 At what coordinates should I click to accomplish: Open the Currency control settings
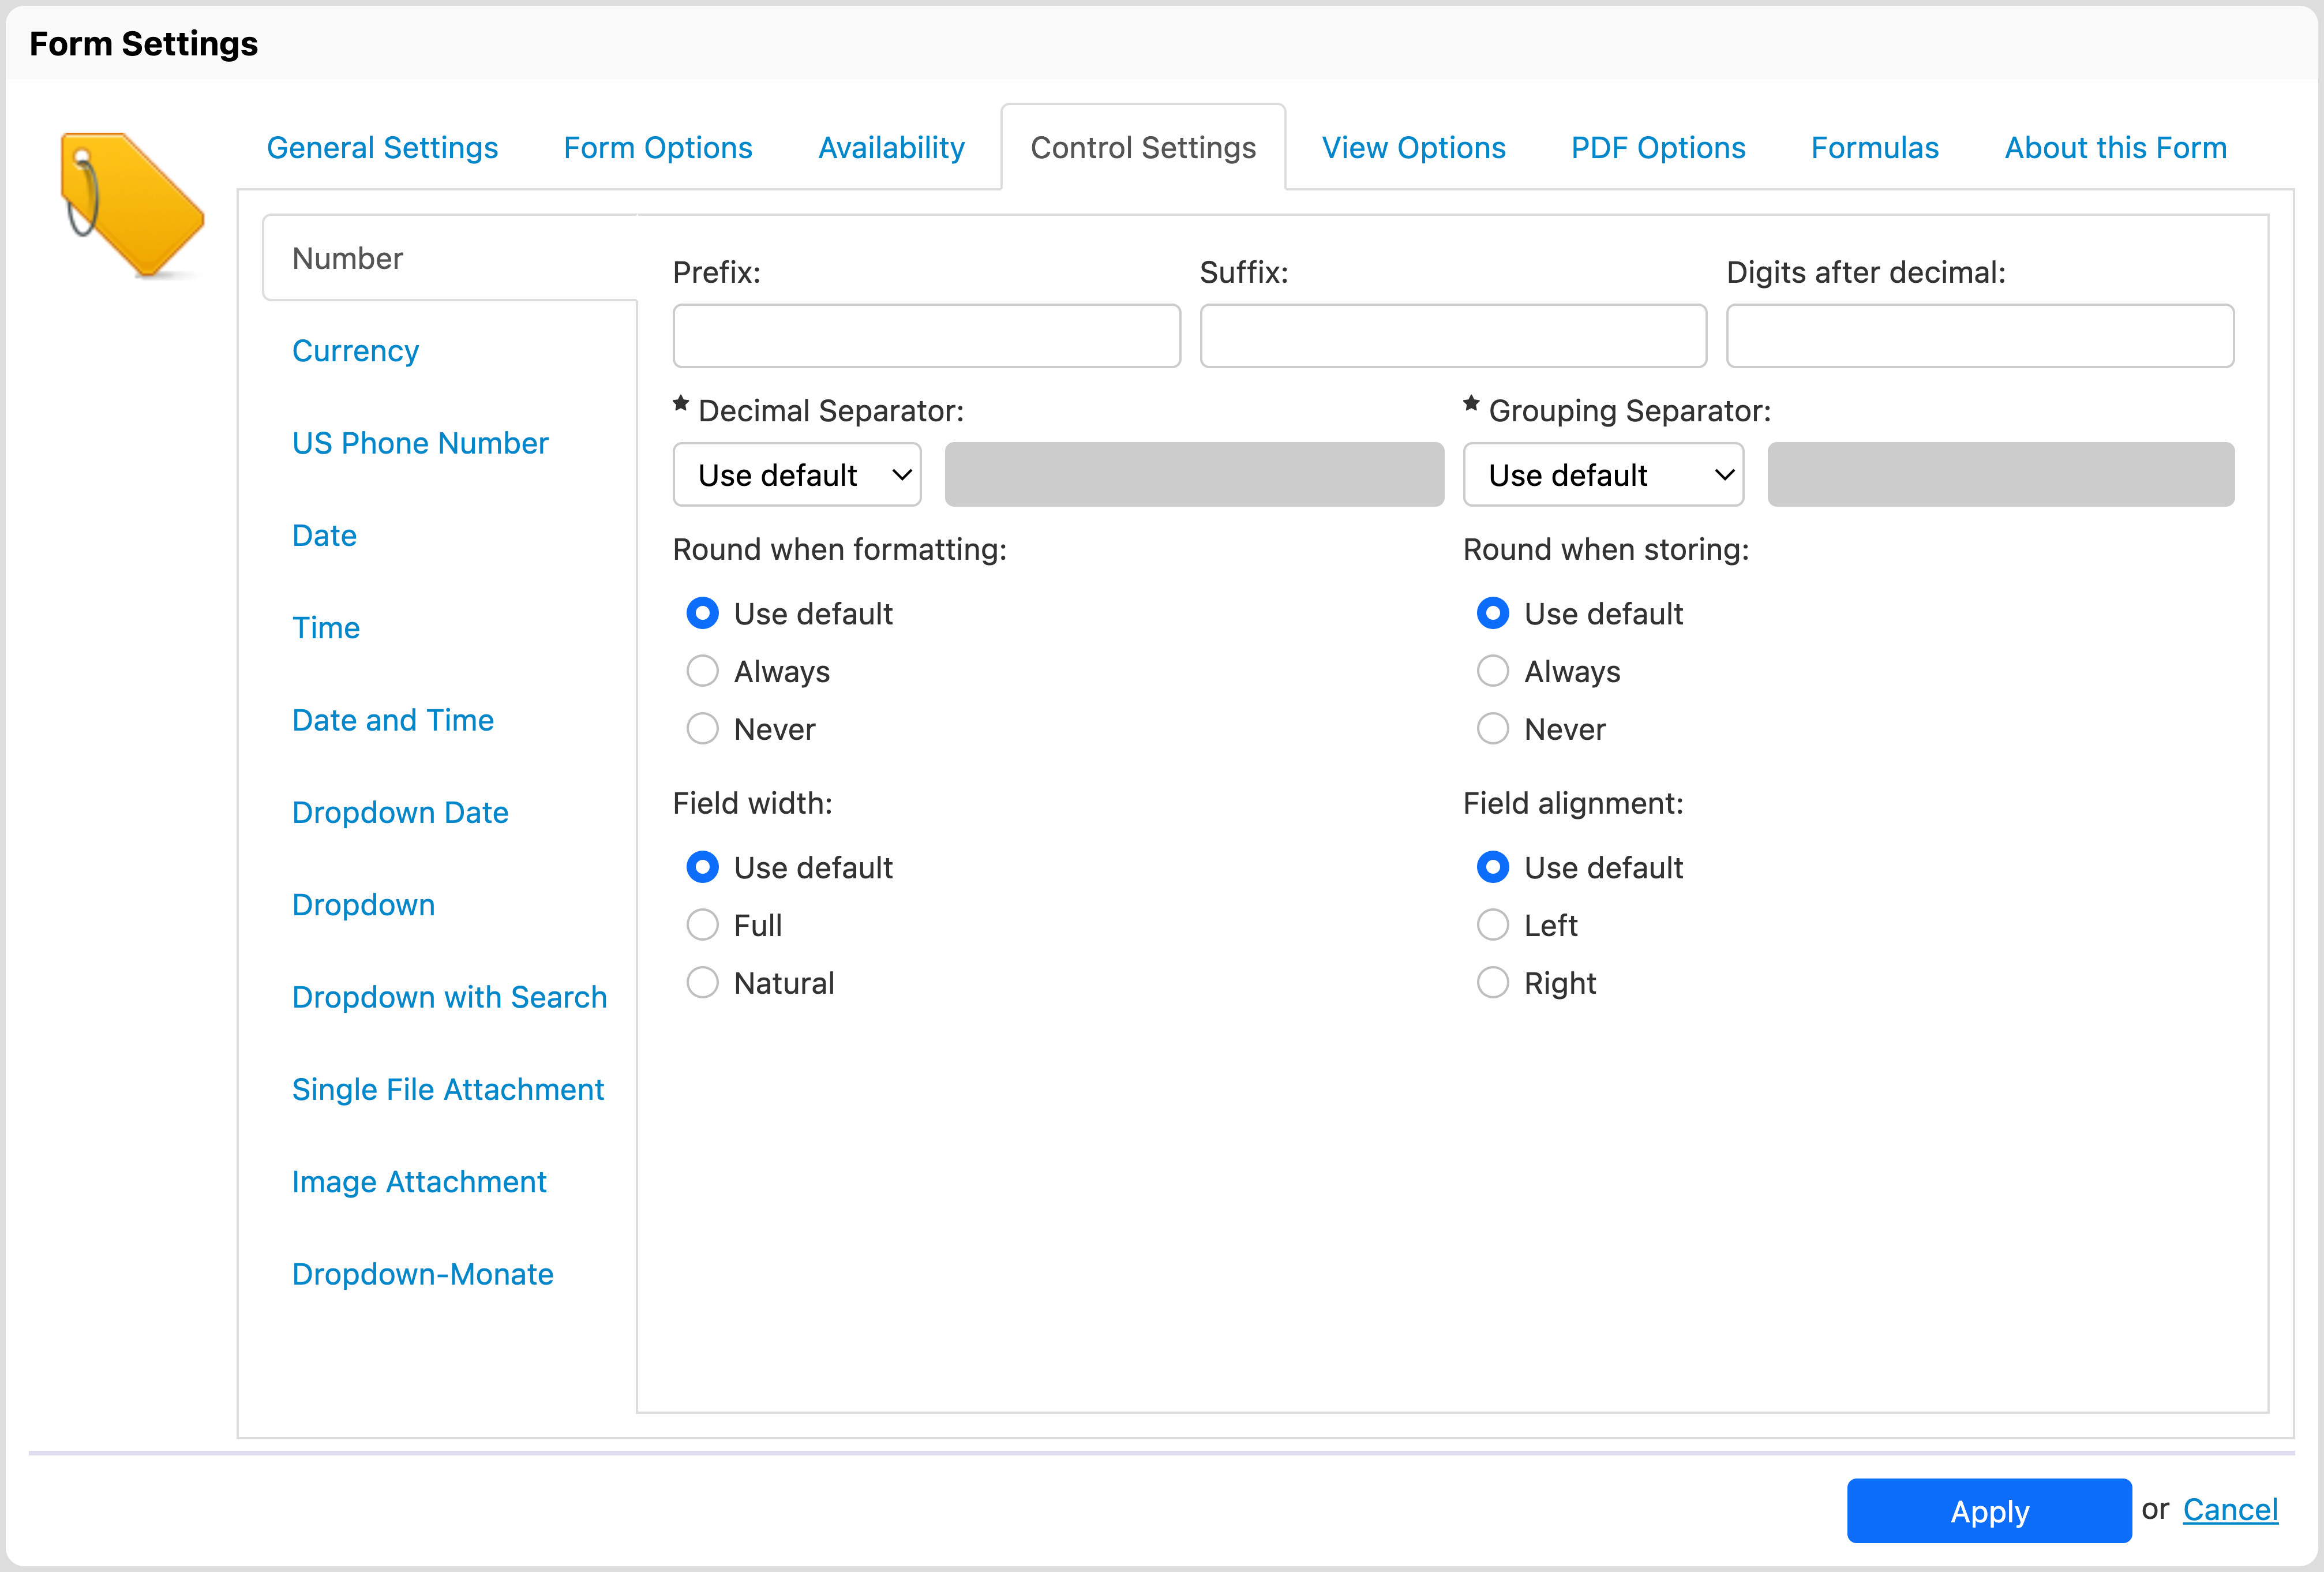355,351
